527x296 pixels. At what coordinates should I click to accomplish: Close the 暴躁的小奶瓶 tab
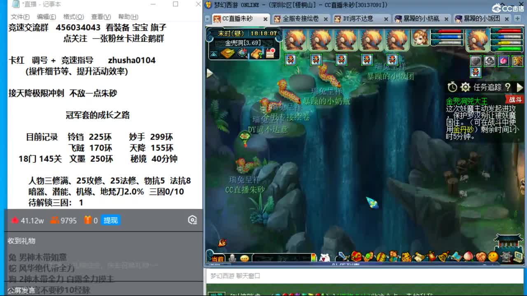click(x=446, y=19)
